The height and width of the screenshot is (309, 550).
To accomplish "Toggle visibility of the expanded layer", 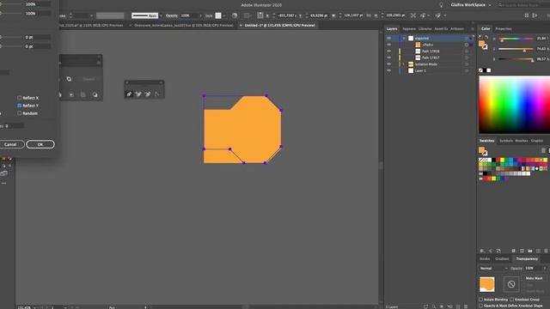I will 388,38.
